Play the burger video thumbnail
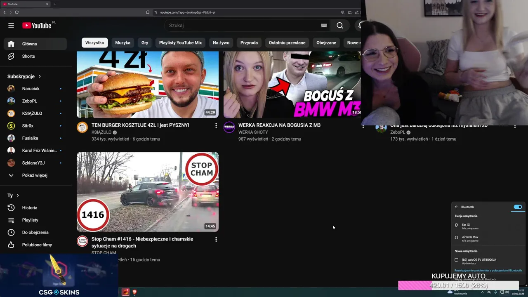The height and width of the screenshot is (297, 528). click(x=148, y=85)
